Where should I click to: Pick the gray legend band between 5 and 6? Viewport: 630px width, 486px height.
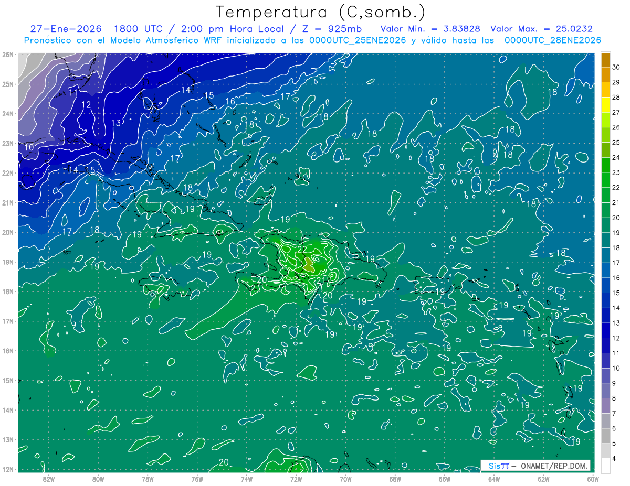(x=605, y=436)
